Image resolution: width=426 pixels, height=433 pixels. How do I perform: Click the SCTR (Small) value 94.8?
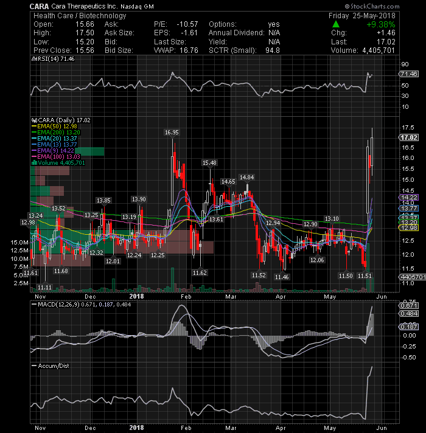click(x=273, y=50)
